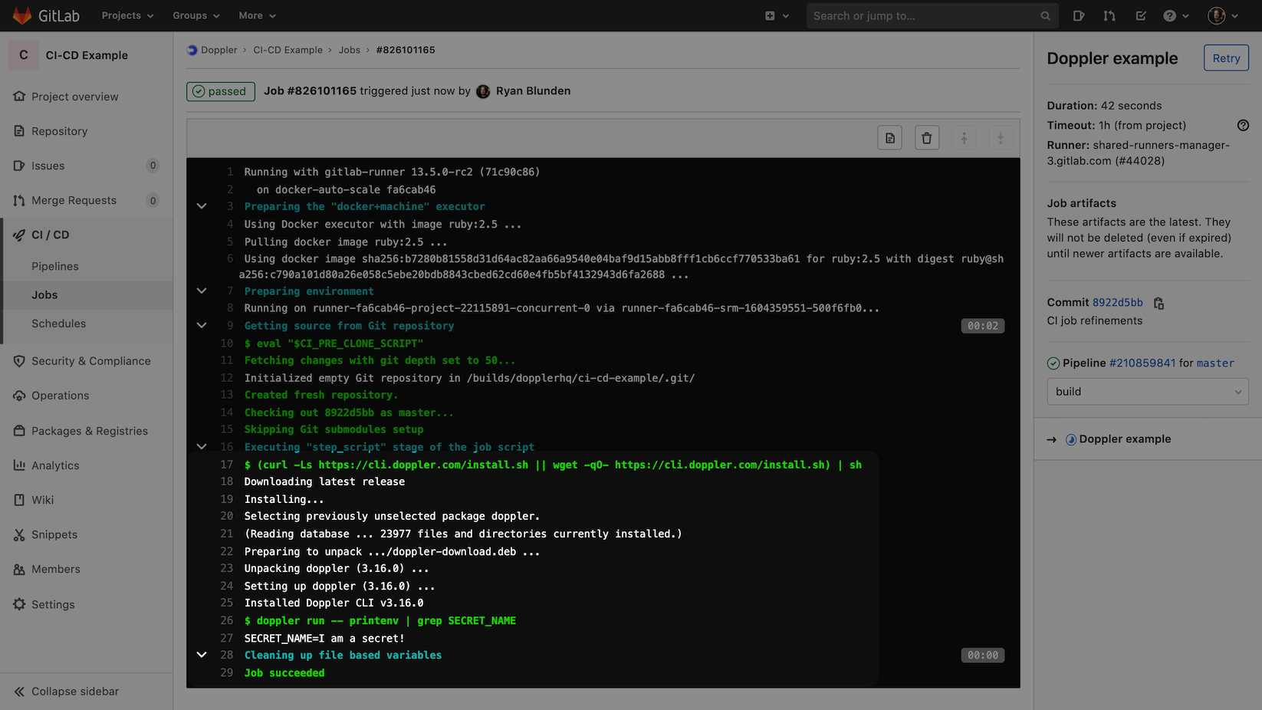Open the build stage dropdown
Screen dimensions: 1262x710
click(1148, 392)
